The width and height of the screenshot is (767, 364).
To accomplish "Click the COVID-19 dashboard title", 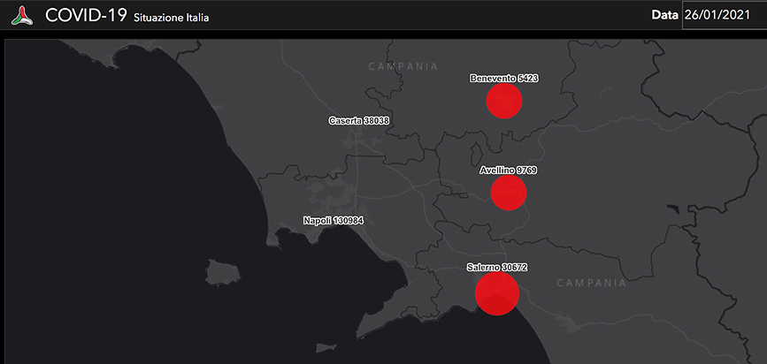I will tap(86, 15).
